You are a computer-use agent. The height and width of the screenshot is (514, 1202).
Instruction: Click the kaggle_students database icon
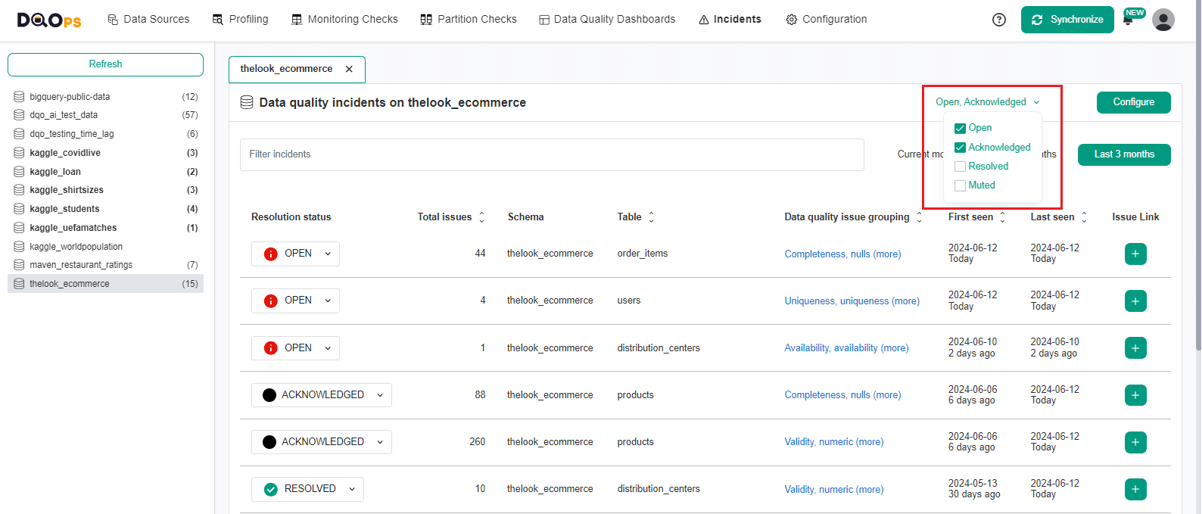(19, 209)
